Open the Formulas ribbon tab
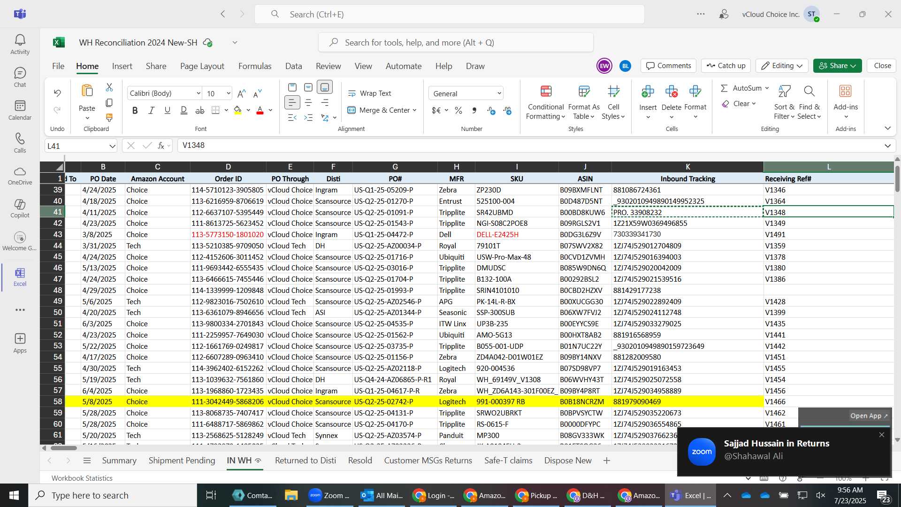The width and height of the screenshot is (901, 507). click(255, 66)
